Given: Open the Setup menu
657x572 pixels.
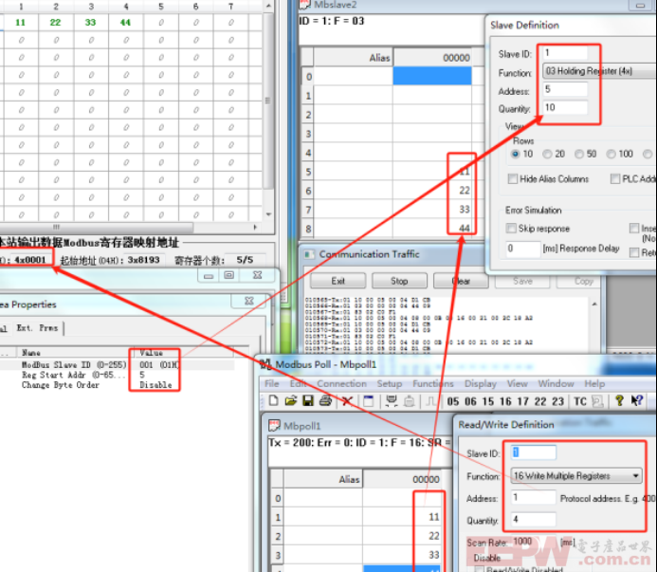Looking at the screenshot, I should tap(390, 383).
